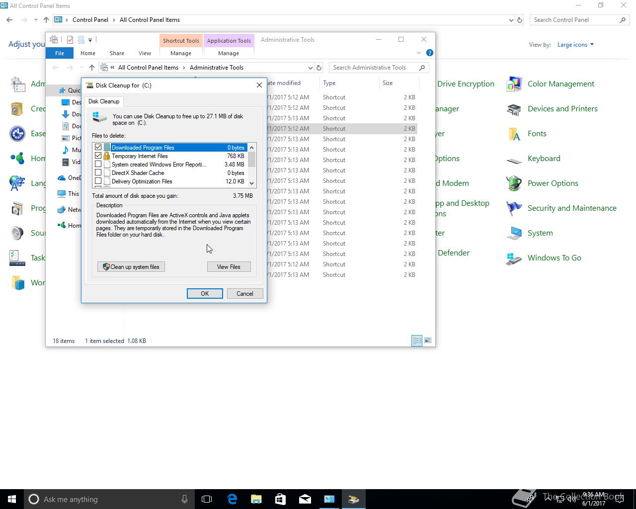Sort by the Size column header
The image size is (636, 509).
pos(398,83)
